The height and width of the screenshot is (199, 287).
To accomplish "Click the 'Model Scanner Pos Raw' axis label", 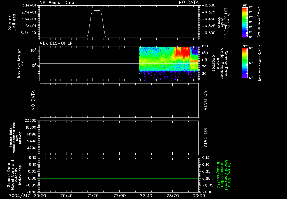I will coord(15,138).
